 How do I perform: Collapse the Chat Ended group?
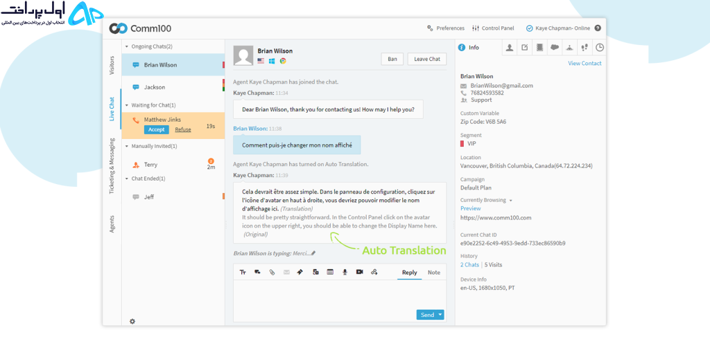tap(127, 179)
